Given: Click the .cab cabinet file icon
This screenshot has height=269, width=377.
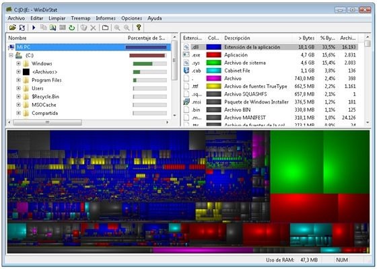Looking at the screenshot, I should point(186,71).
